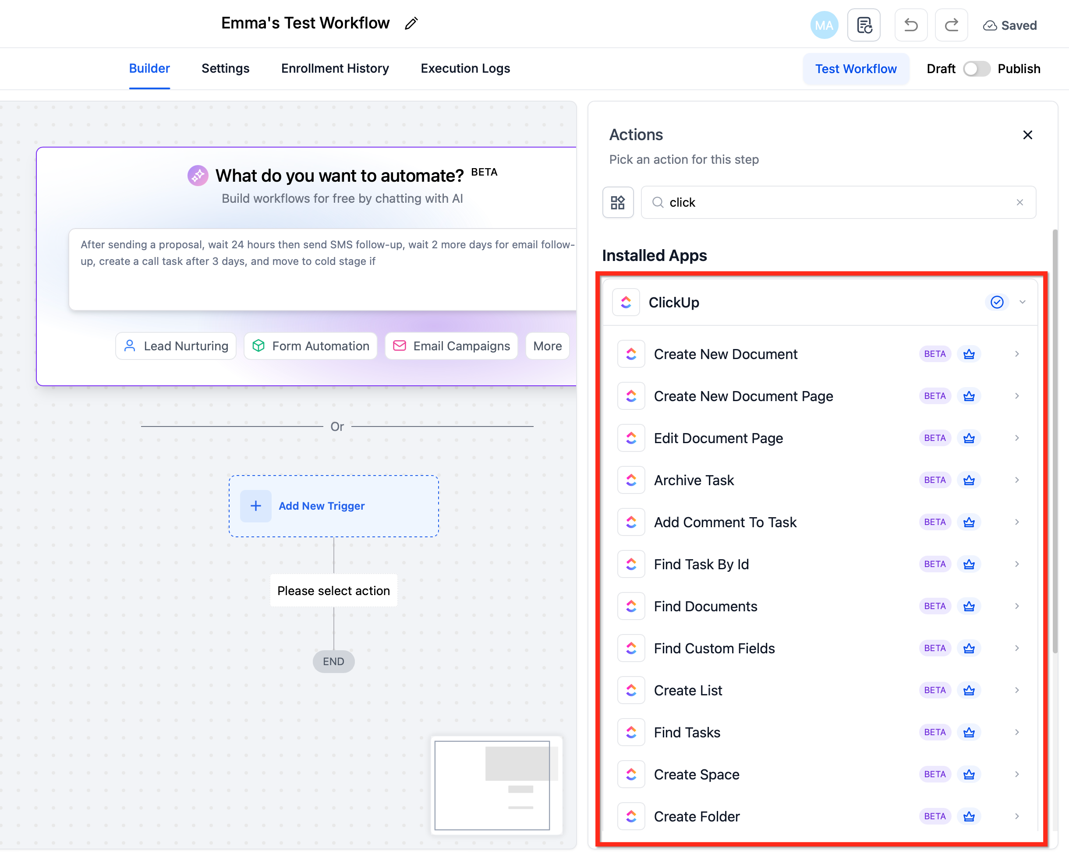Click the canvas minimap thumbnail

point(496,785)
